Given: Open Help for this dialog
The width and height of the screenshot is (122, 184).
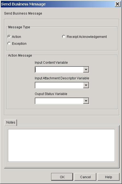Looking at the screenshot, I should click(108, 177).
